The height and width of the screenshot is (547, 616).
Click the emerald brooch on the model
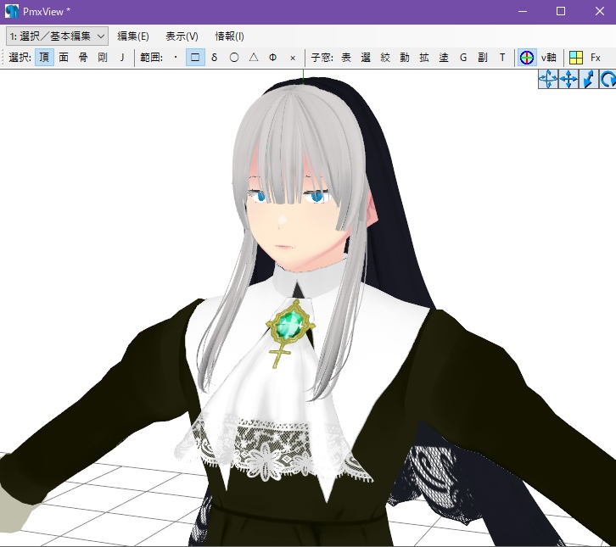[290, 325]
